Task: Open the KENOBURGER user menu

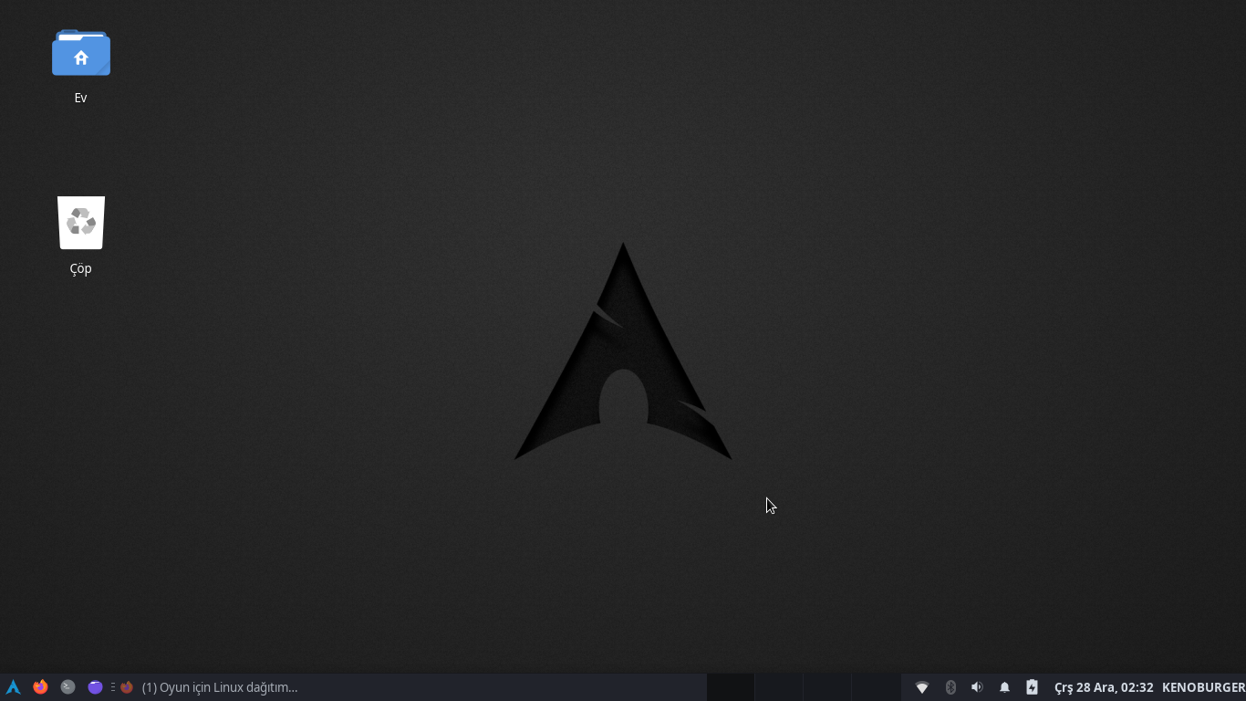Action: coord(1203,687)
